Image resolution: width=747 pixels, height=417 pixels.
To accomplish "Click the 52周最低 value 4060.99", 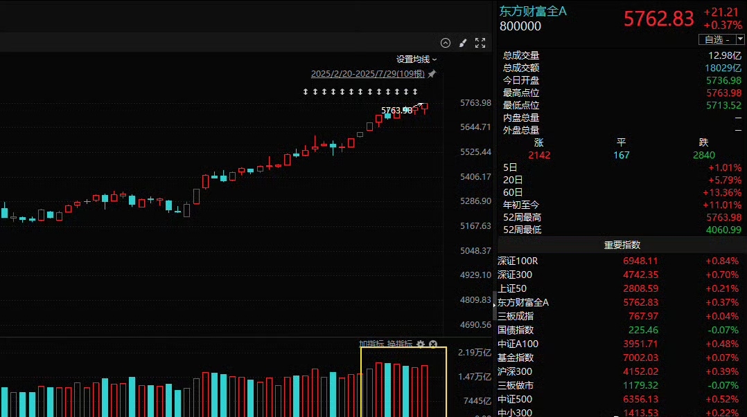I will [723, 230].
